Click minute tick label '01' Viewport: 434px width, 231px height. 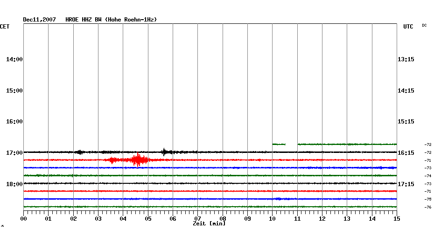pos(48,219)
